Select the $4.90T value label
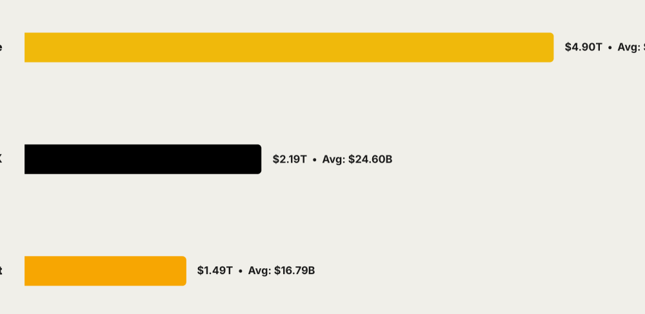Viewport: 645px width, 314px height. [583, 48]
